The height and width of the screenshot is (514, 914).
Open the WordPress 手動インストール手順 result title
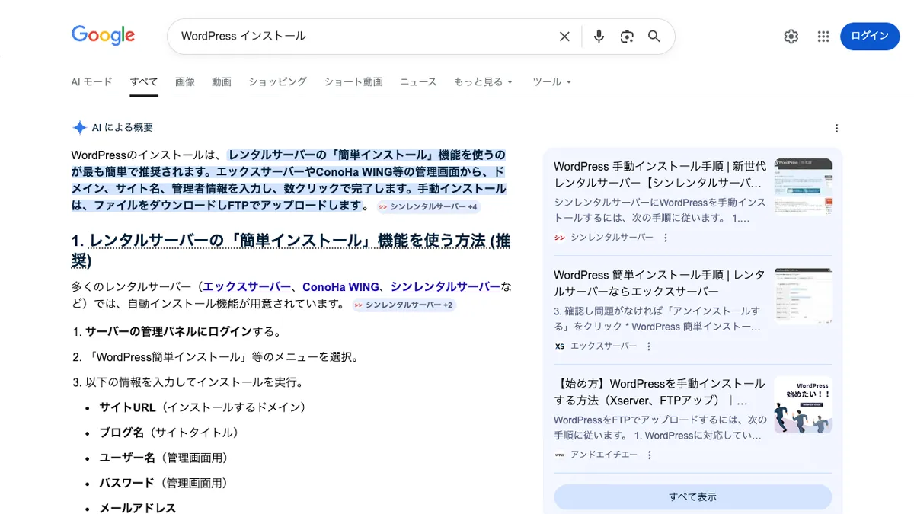point(660,174)
